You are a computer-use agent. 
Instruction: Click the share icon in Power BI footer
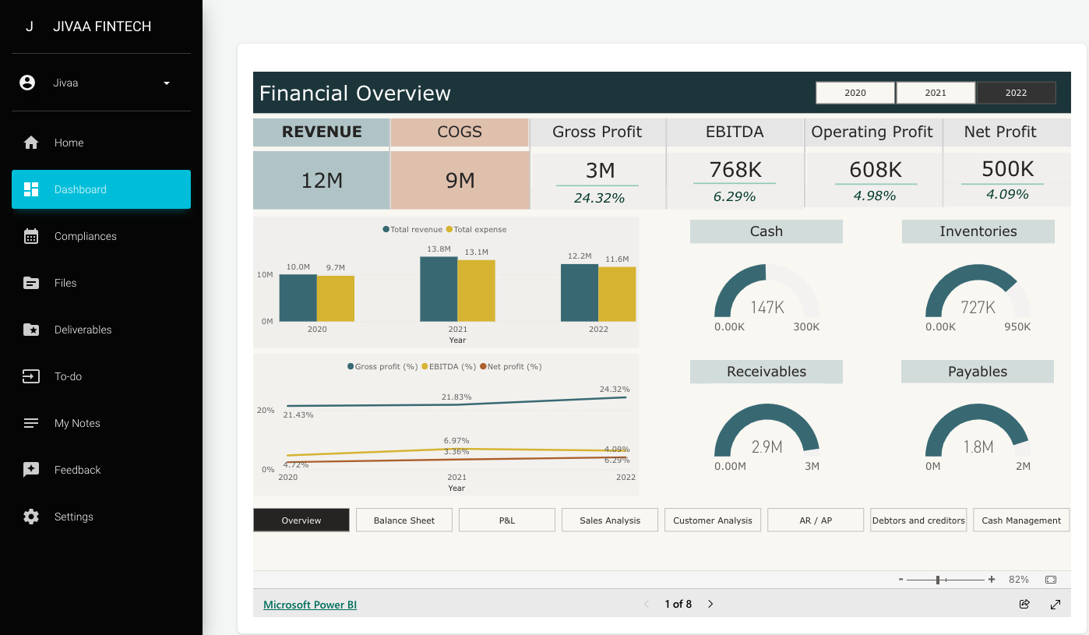[x=1024, y=604]
